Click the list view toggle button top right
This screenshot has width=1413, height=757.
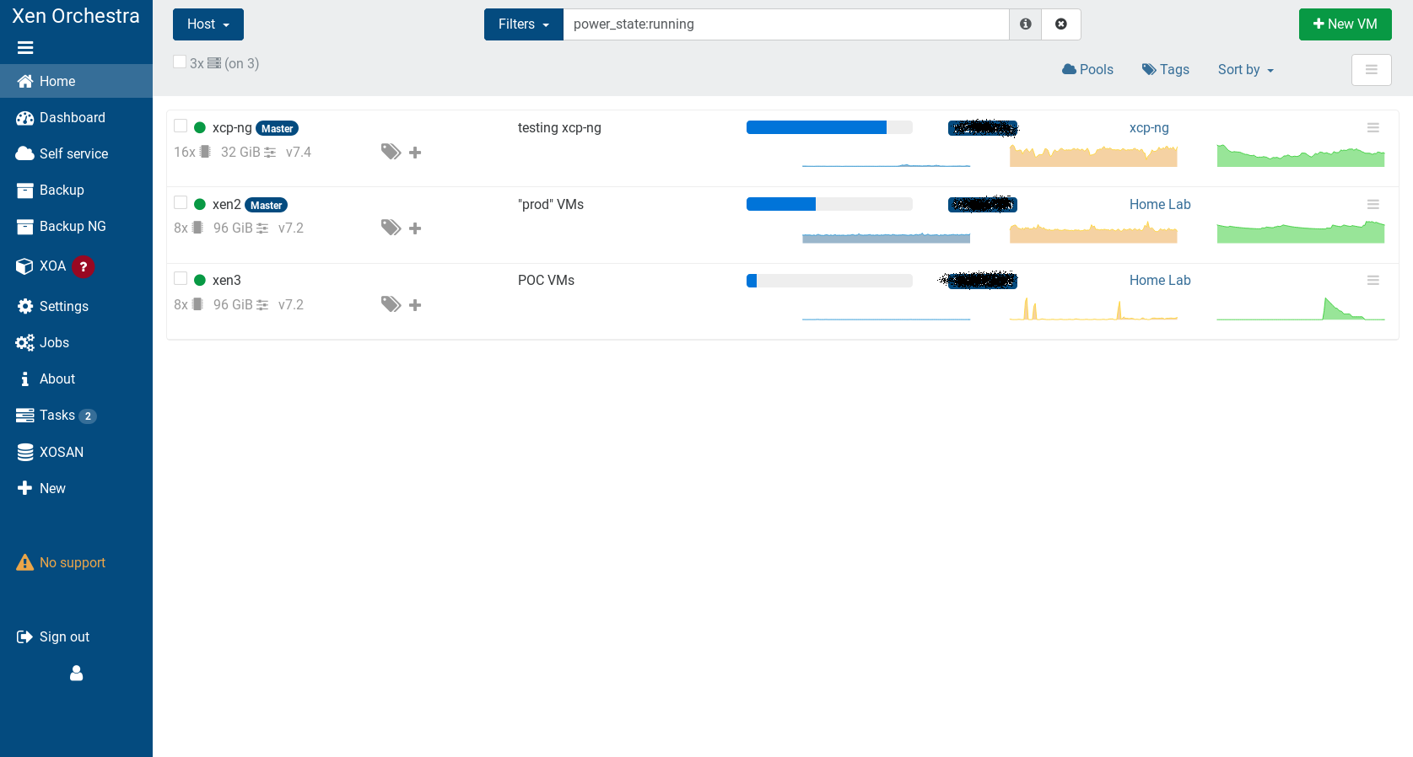pyautogui.click(x=1372, y=70)
